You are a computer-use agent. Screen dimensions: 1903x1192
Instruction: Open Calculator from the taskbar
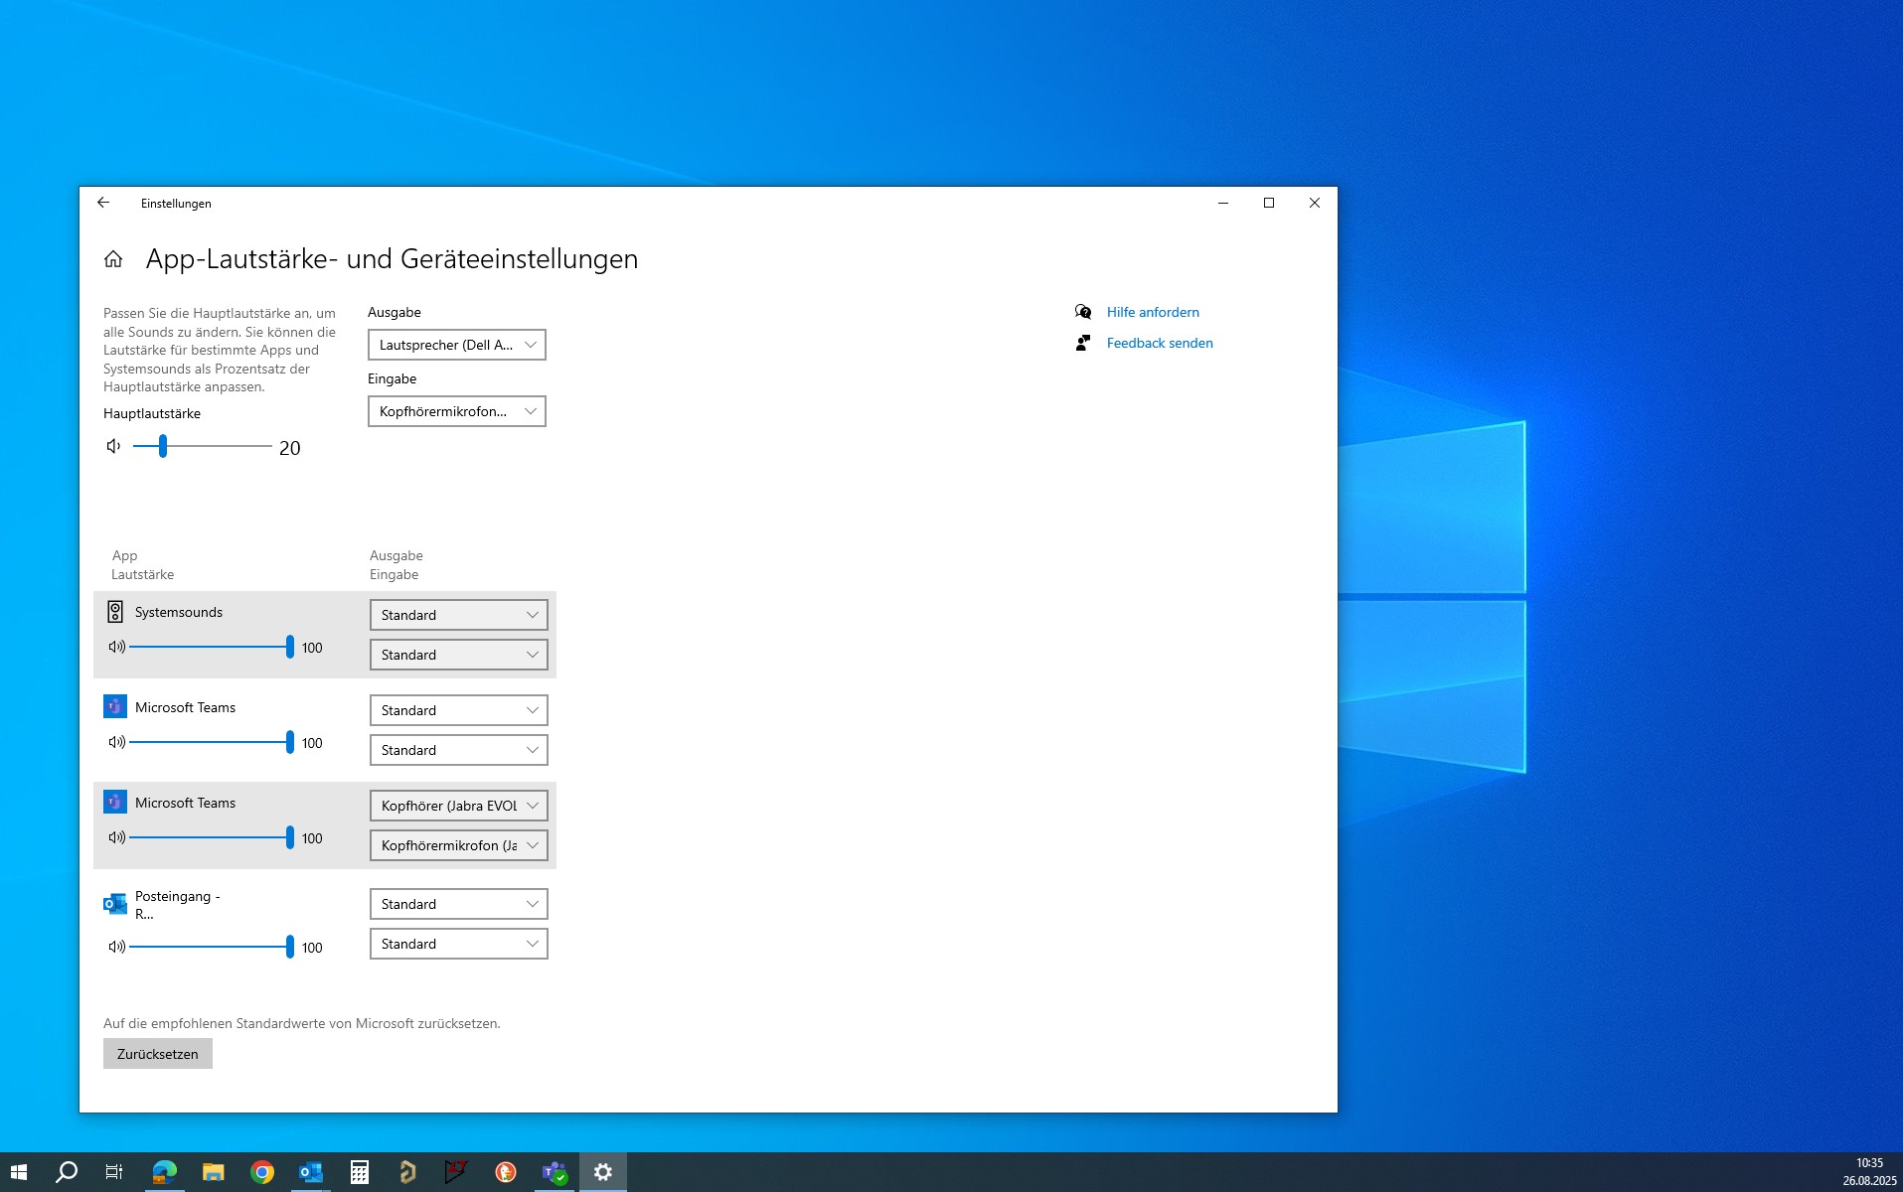point(360,1172)
